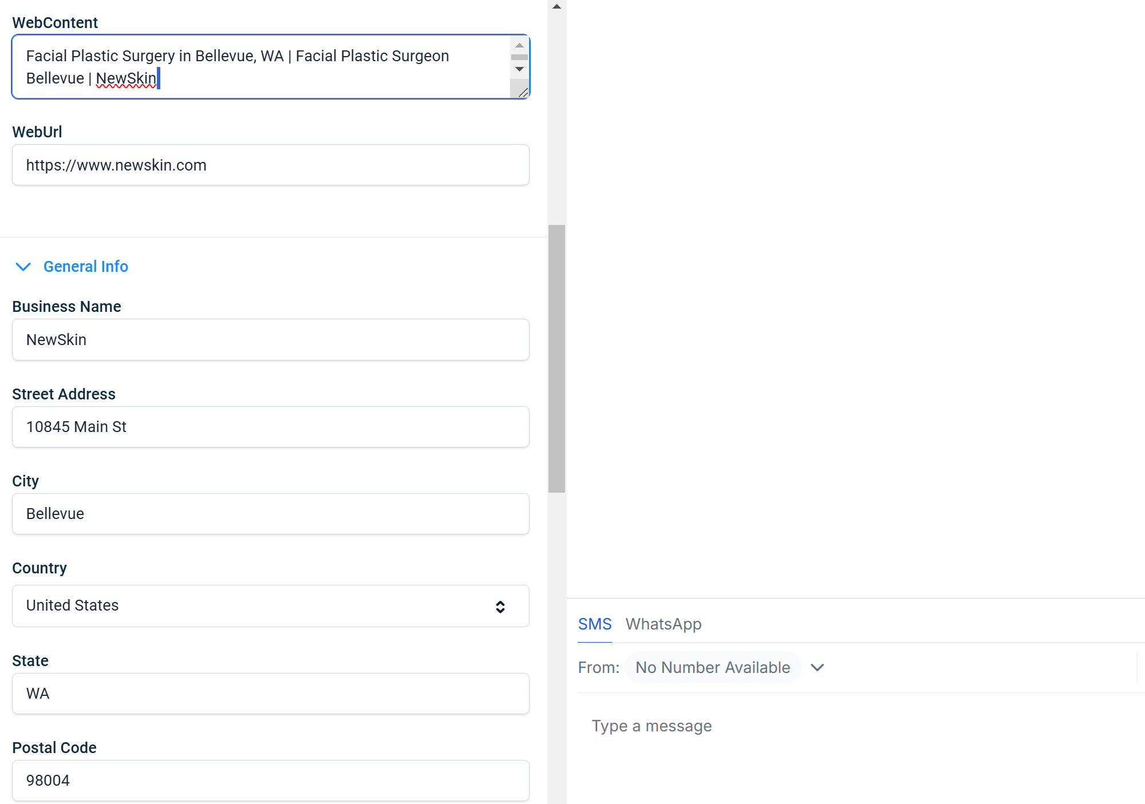This screenshot has height=804, width=1145.
Task: Open the Country select stepper arrows
Action: pos(500,607)
